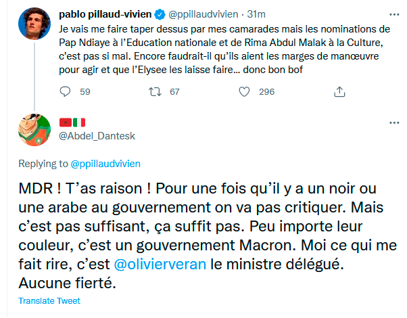Click the pablo pillaud-vivien display name
This screenshot has height=318, width=407.
coord(107,13)
